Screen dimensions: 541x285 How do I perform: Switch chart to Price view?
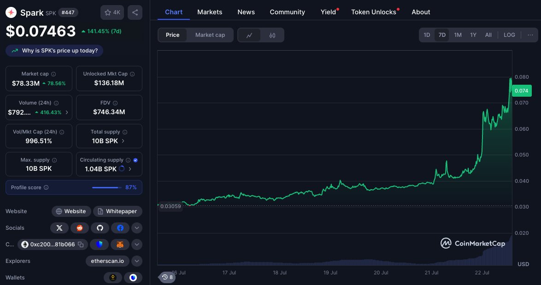[172, 35]
